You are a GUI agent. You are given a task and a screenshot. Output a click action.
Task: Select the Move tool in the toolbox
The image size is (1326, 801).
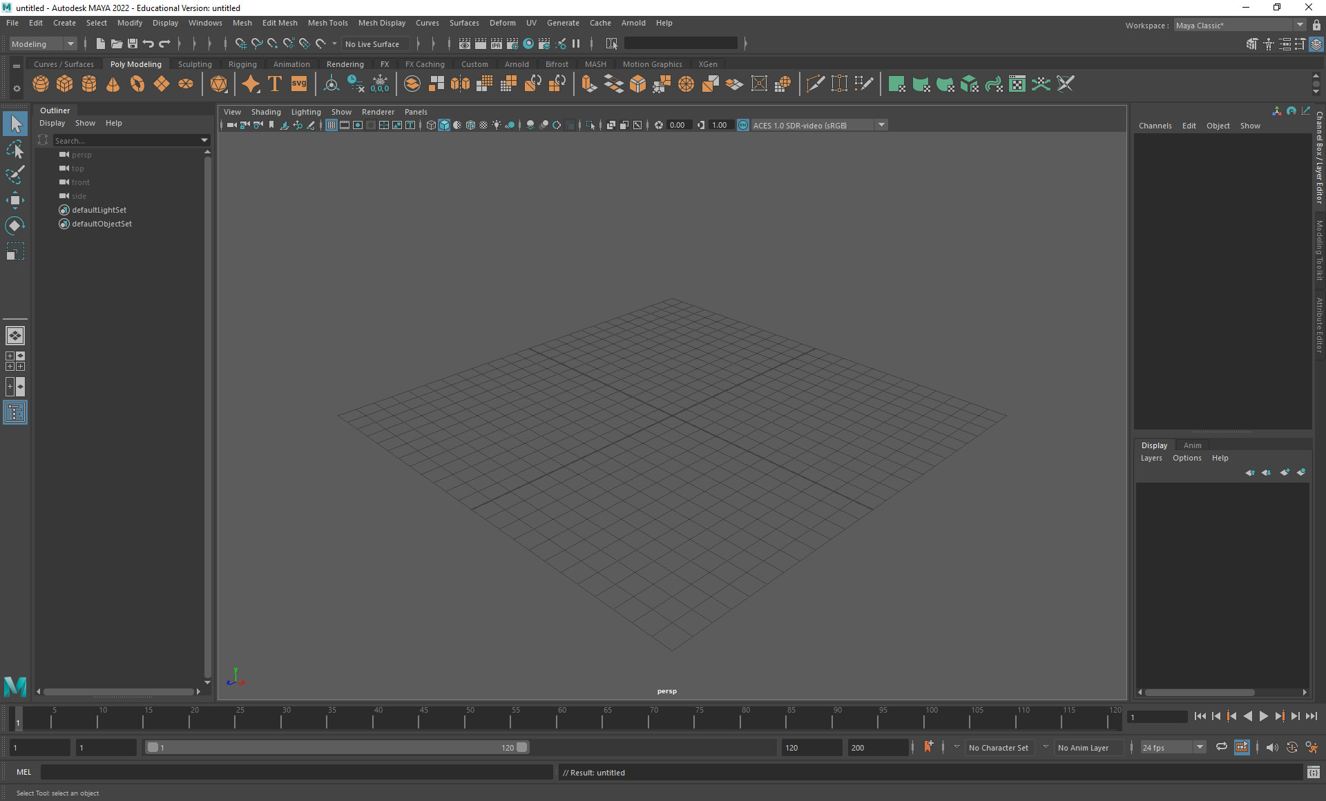coord(15,200)
